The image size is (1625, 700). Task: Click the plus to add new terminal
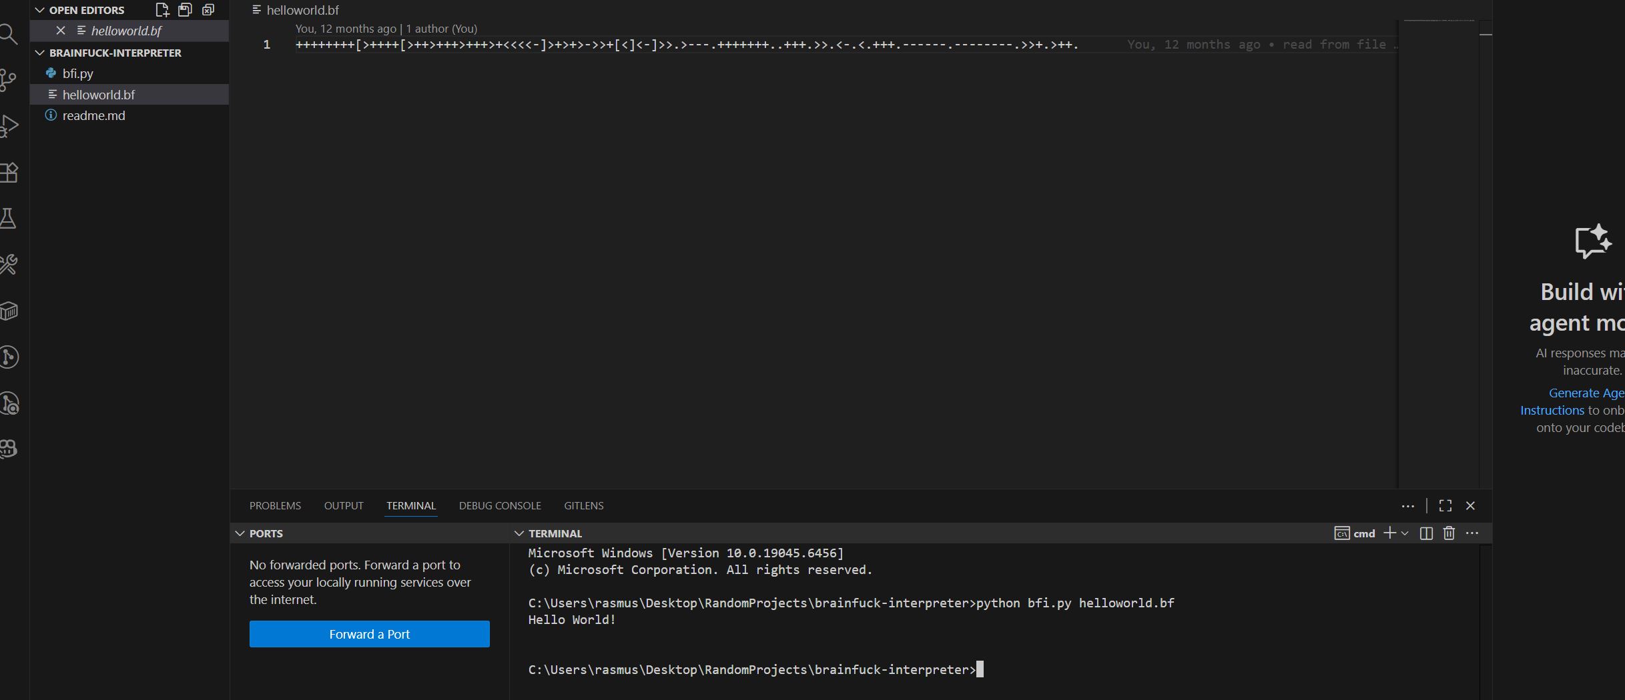(1389, 533)
